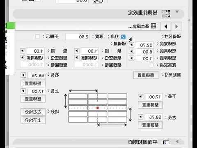Click the 平面圖和剖面 section icon
Screen dimensions: 197x148
tap(166, 142)
